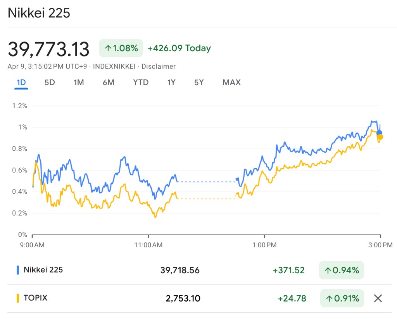Click the blue endpoint dot on chart
The width and height of the screenshot is (397, 319).
pyautogui.click(x=379, y=133)
